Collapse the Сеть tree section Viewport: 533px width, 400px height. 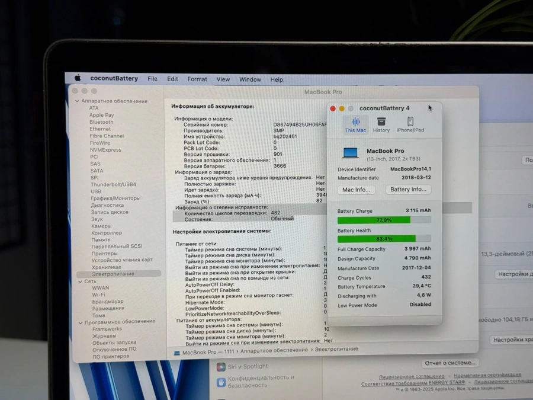[80, 281]
